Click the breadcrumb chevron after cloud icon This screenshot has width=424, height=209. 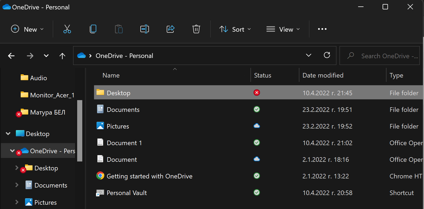(90, 56)
